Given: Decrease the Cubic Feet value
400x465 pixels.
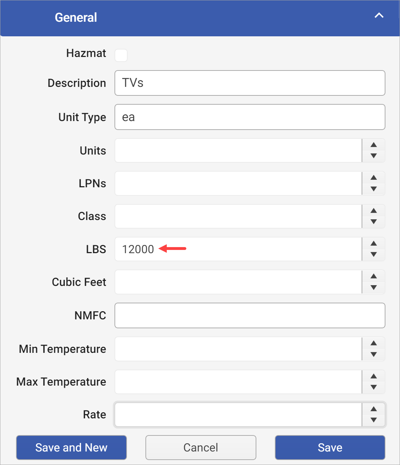Looking at the screenshot, I should point(373,287).
